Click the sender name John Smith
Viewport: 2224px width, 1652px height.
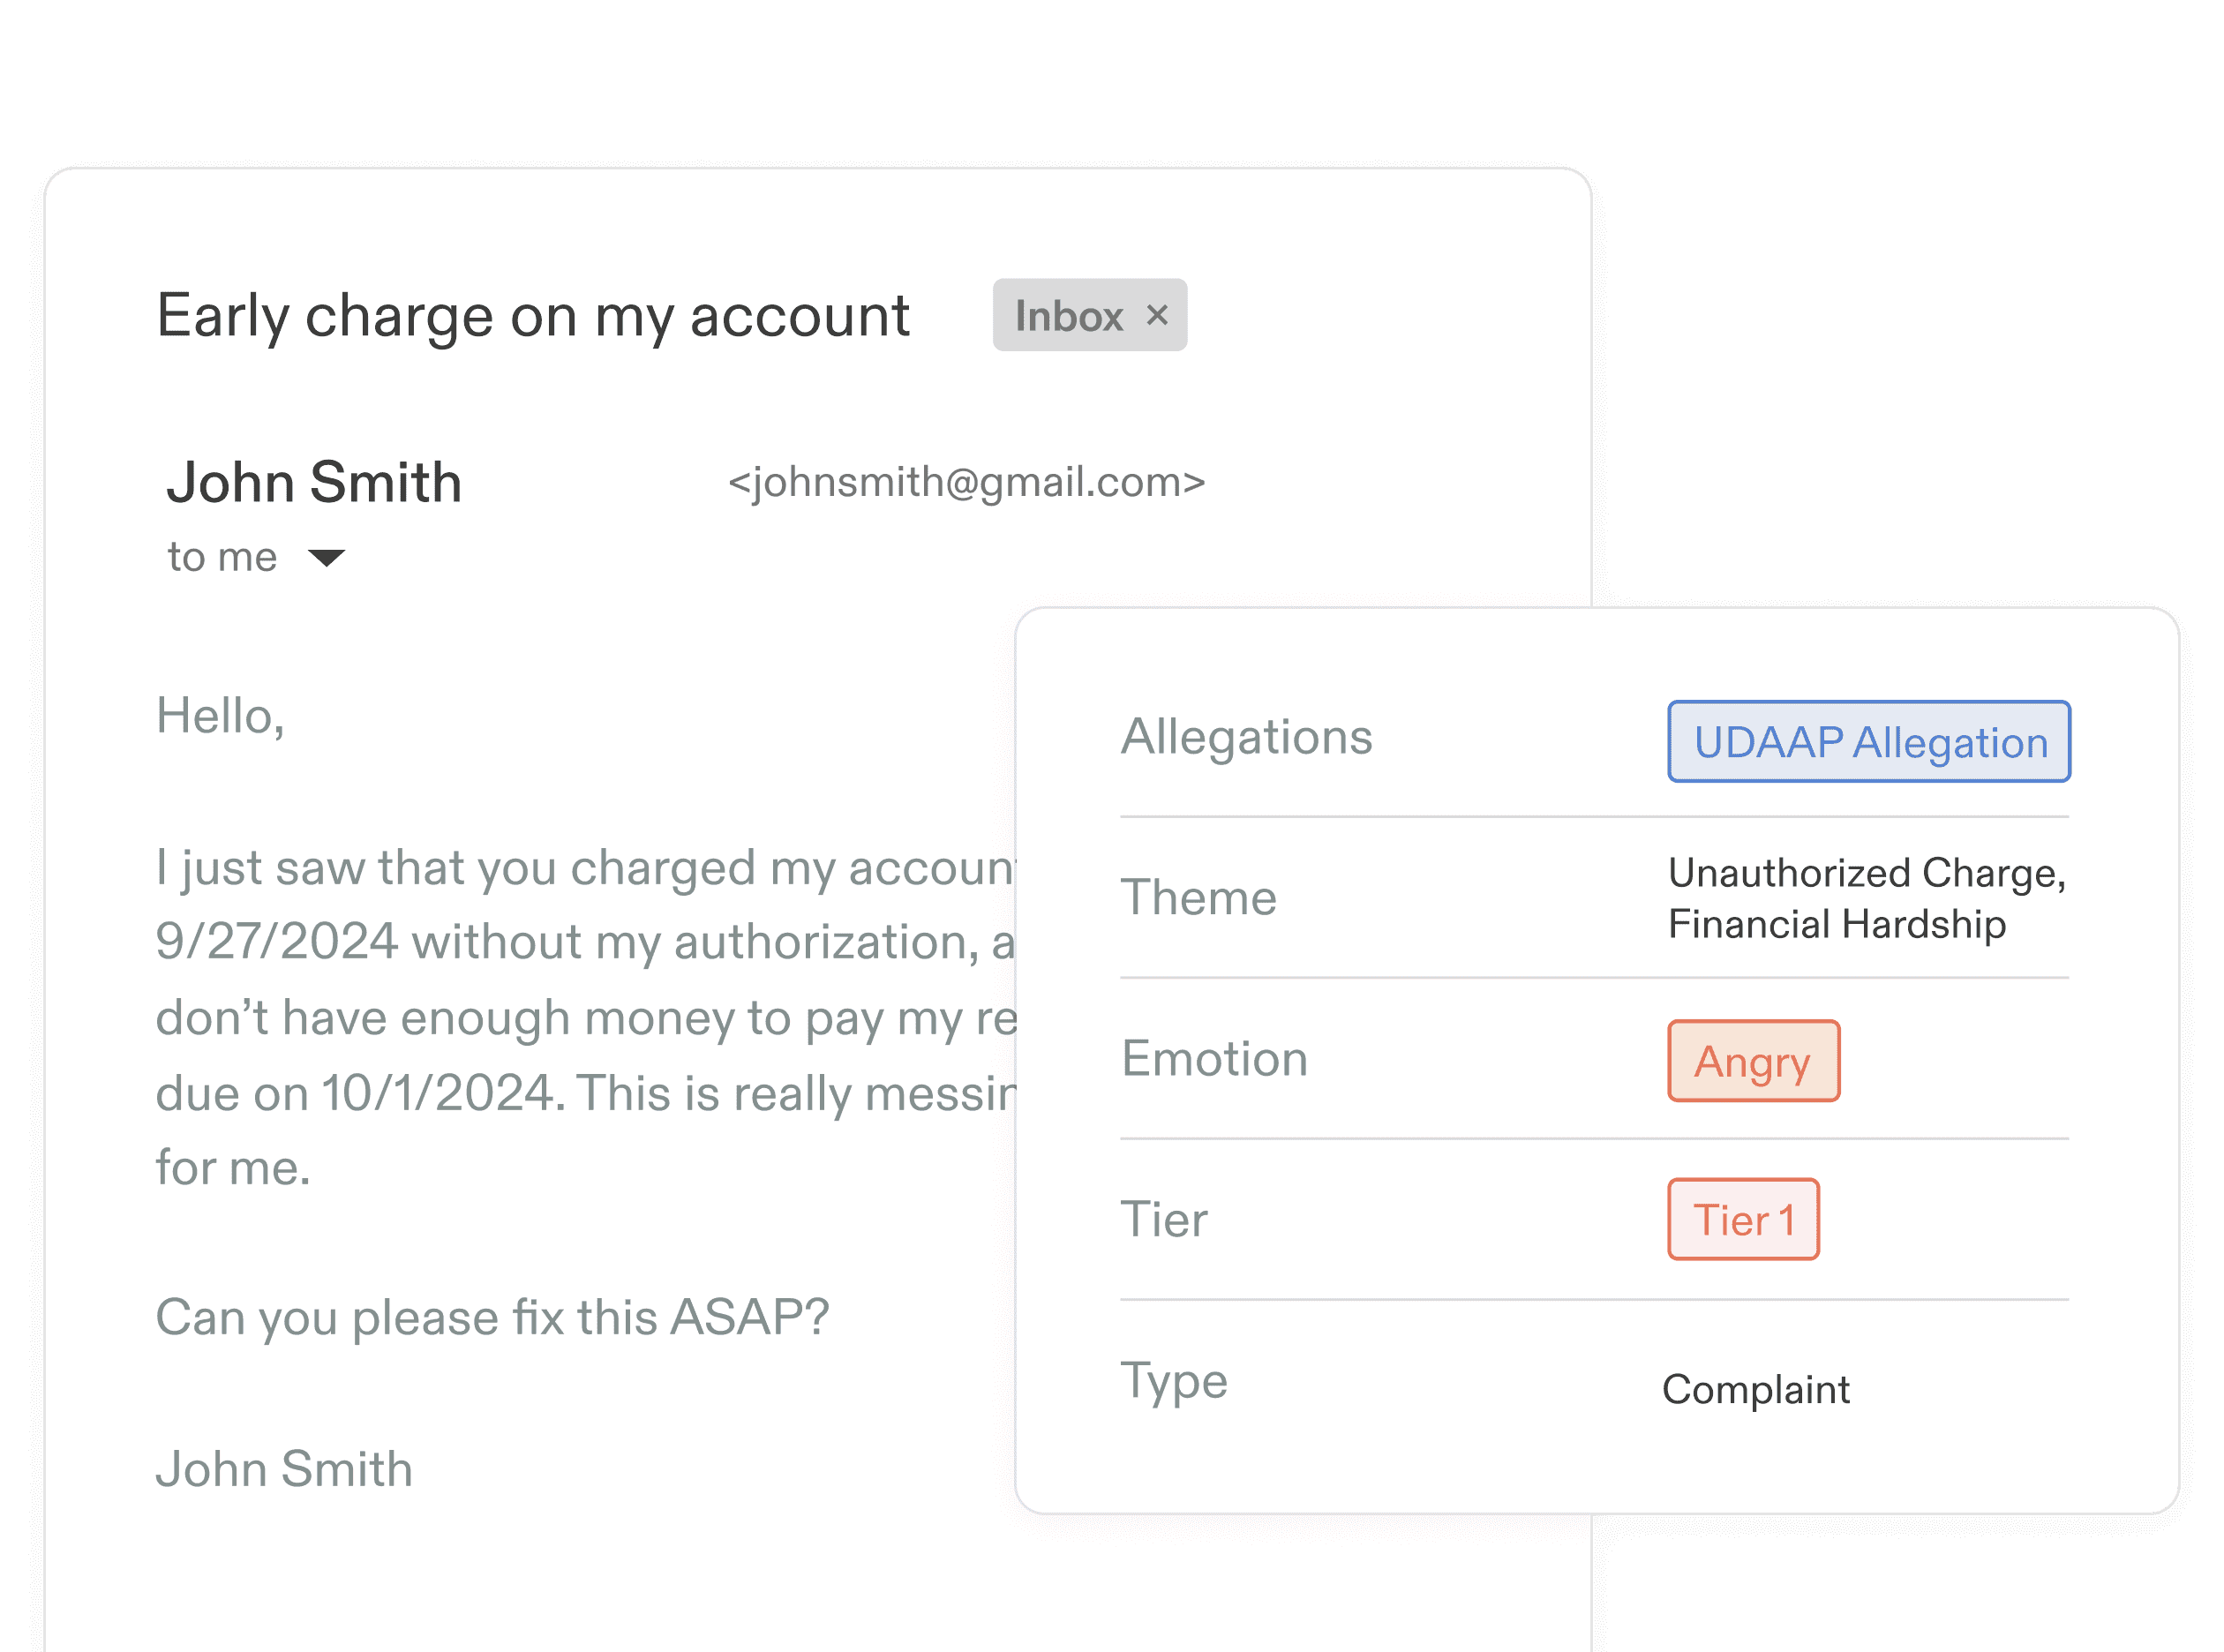click(314, 482)
